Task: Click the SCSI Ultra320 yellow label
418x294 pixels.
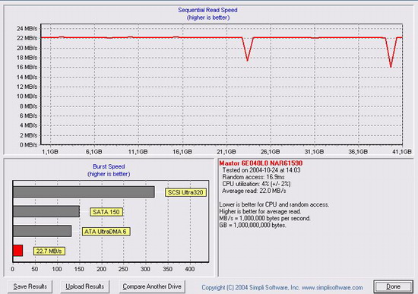Action: click(185, 192)
